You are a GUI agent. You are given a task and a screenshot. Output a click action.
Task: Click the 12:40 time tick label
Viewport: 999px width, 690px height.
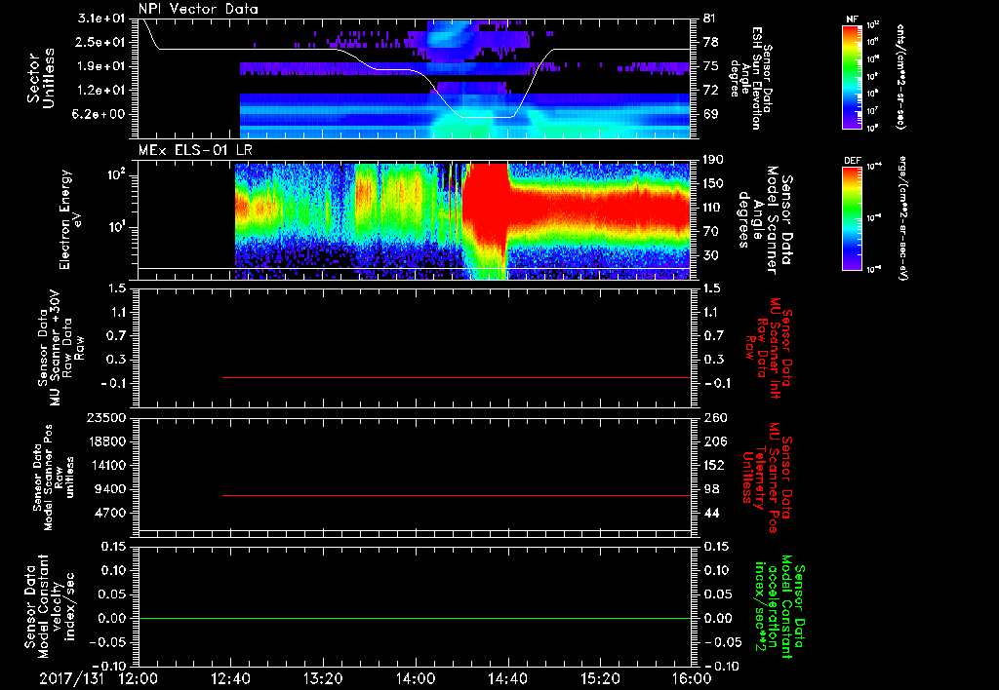click(230, 678)
